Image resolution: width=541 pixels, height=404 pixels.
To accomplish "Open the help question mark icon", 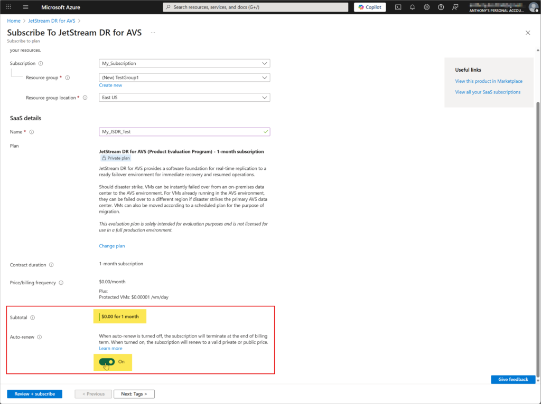I will pyautogui.click(x=441, y=7).
